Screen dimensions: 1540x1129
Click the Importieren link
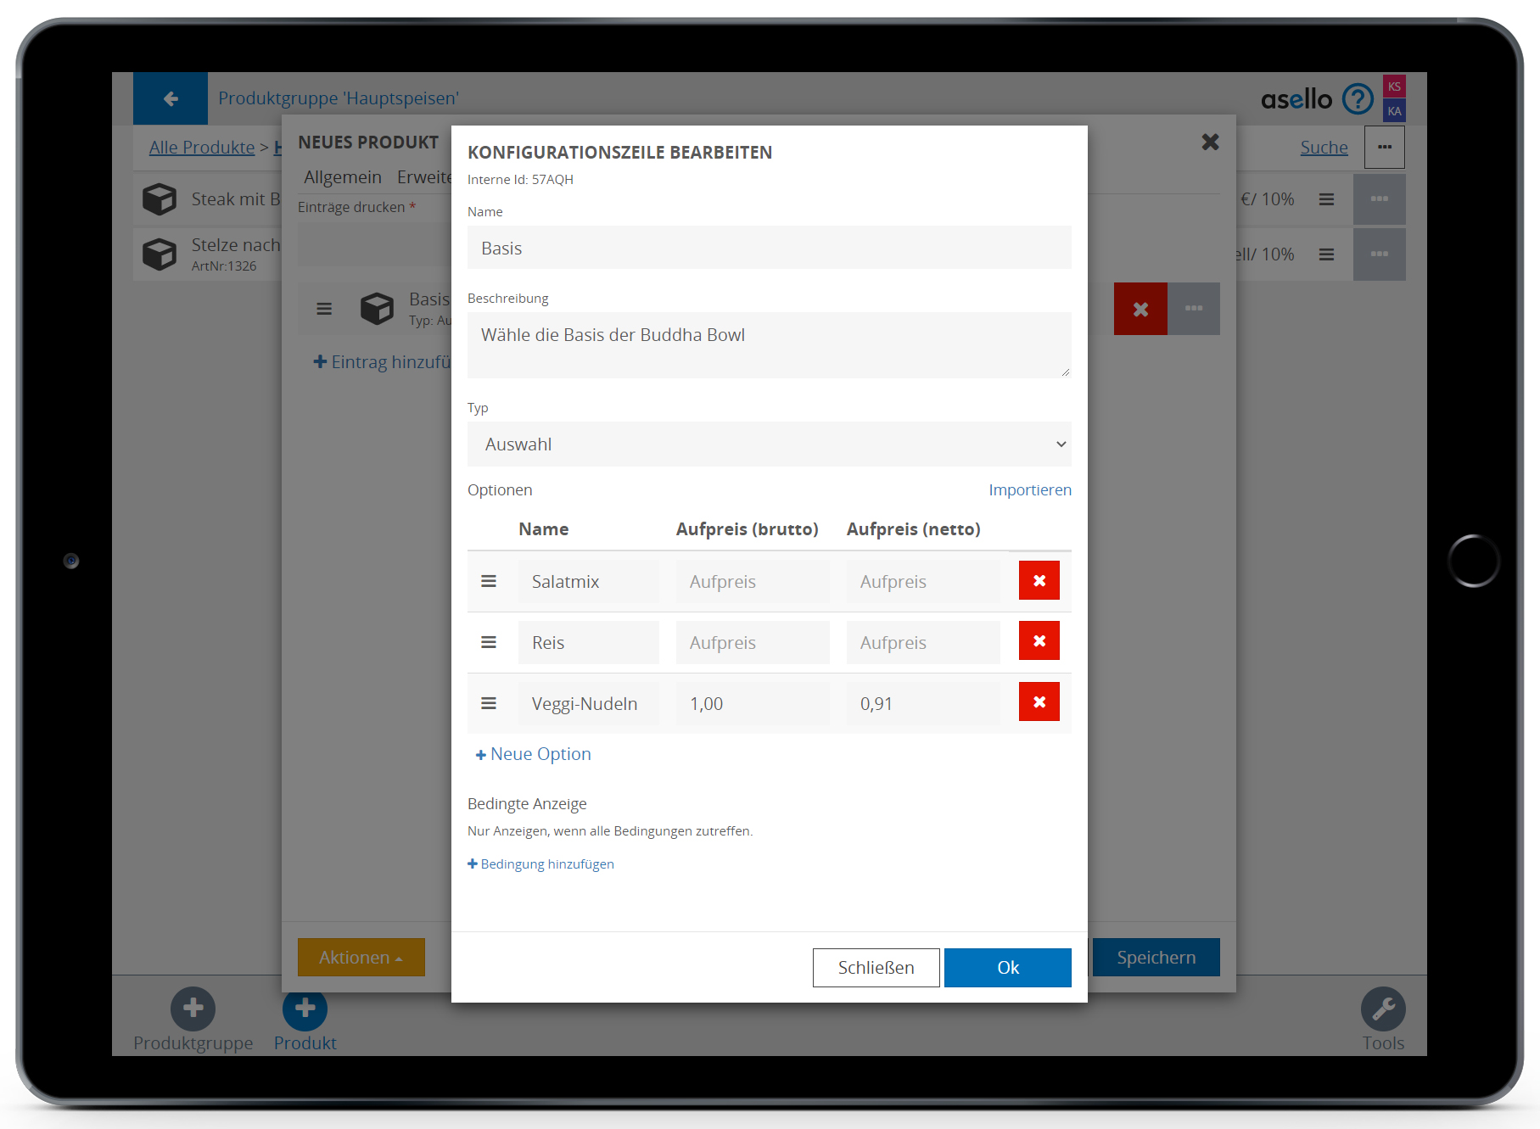pyautogui.click(x=1029, y=490)
